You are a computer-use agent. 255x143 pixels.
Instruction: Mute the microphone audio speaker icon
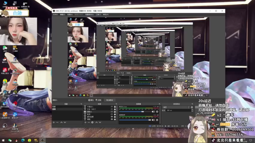[153, 112]
